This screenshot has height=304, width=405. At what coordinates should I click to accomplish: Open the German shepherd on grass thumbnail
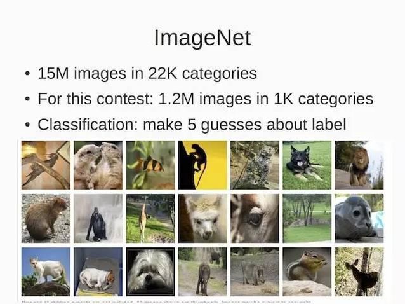[x=307, y=165]
